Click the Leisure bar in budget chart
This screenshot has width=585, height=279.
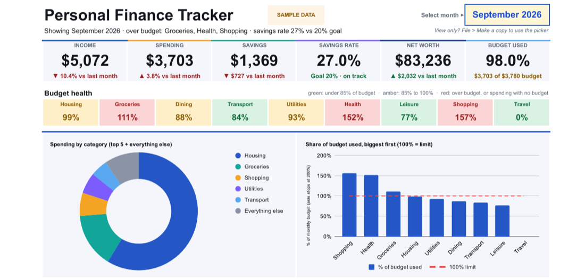(x=503, y=221)
